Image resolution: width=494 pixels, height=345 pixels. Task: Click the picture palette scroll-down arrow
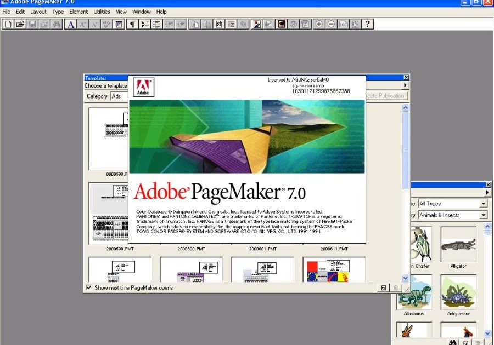pyautogui.click(x=487, y=333)
